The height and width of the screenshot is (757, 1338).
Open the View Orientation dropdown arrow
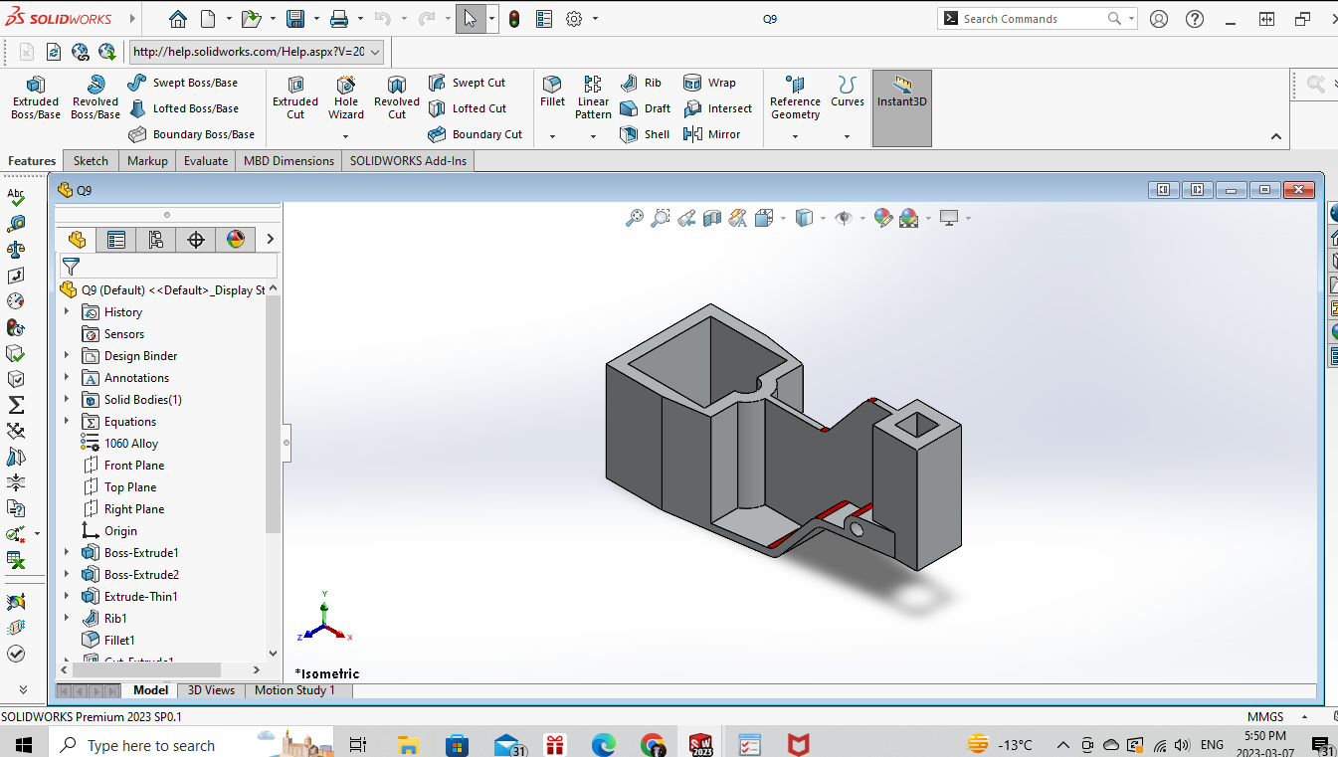point(784,218)
